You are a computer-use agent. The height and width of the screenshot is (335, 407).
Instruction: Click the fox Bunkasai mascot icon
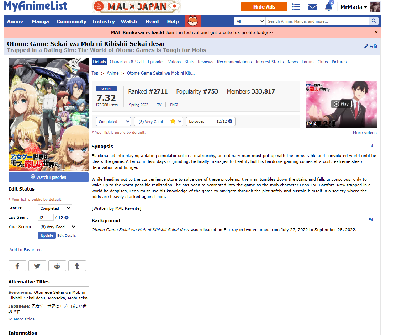point(192,21)
